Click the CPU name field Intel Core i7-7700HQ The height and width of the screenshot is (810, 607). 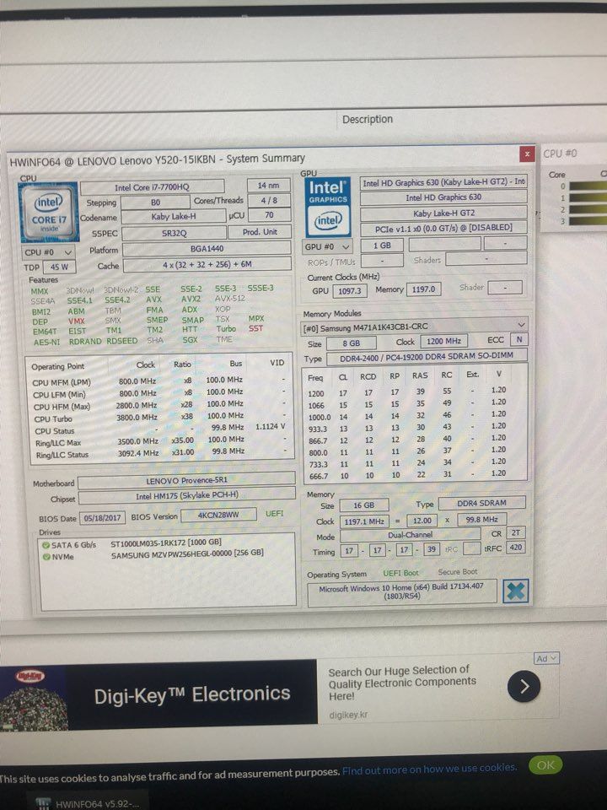click(x=153, y=187)
